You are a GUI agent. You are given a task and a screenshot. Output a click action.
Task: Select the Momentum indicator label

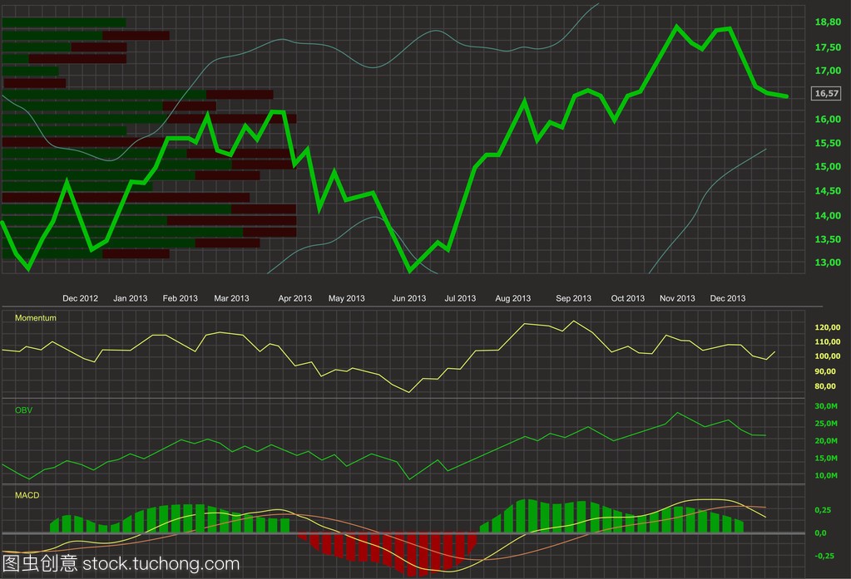click(x=35, y=317)
